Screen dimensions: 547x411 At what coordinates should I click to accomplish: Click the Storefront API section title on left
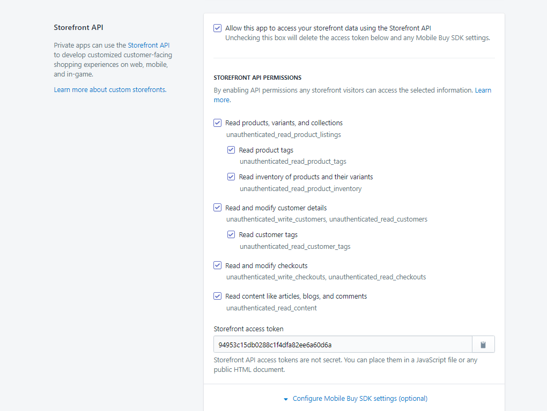tap(78, 27)
